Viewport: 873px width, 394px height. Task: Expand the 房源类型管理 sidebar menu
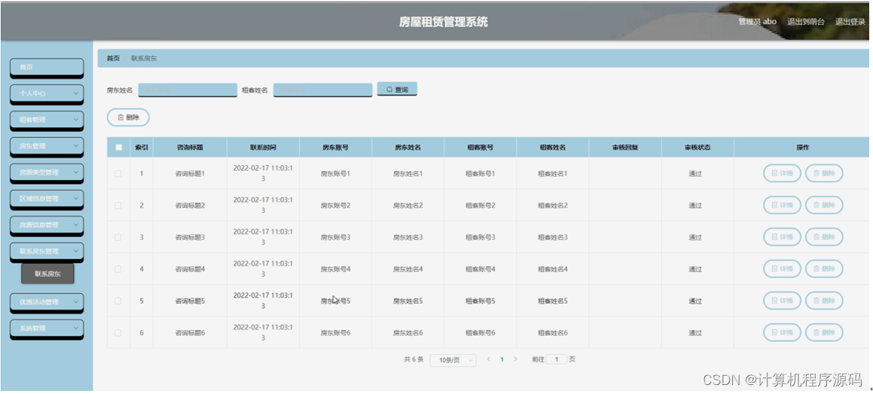point(47,173)
